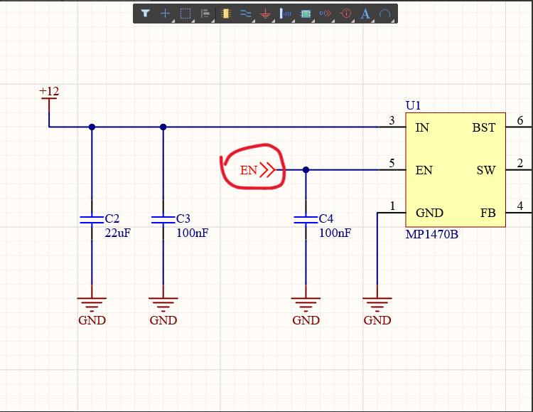Image resolution: width=533 pixels, height=412 pixels.
Task: Select the move objects cross-arrow tool
Action: (x=165, y=14)
